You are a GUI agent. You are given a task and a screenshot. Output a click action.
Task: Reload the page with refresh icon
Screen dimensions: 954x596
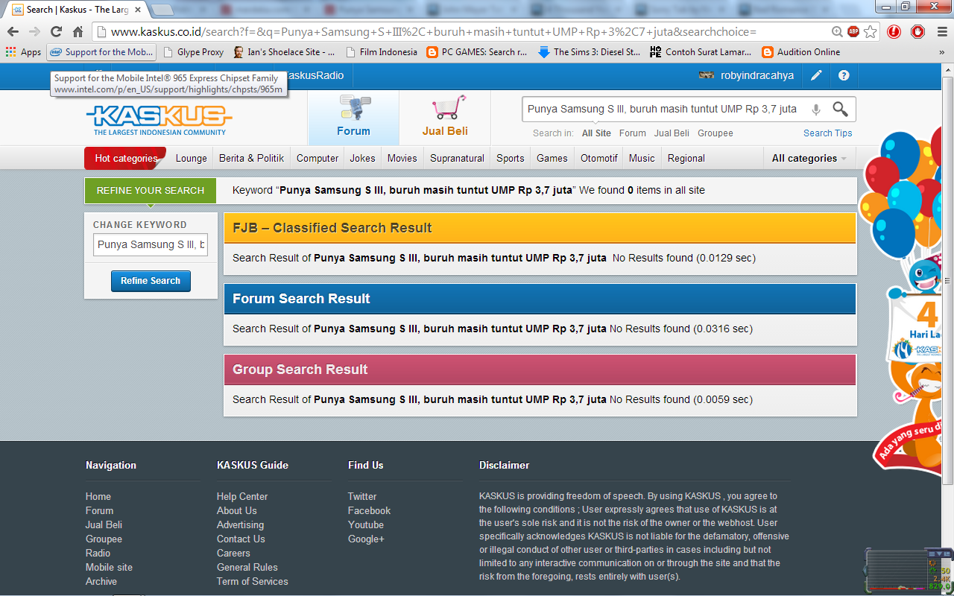coord(56,31)
